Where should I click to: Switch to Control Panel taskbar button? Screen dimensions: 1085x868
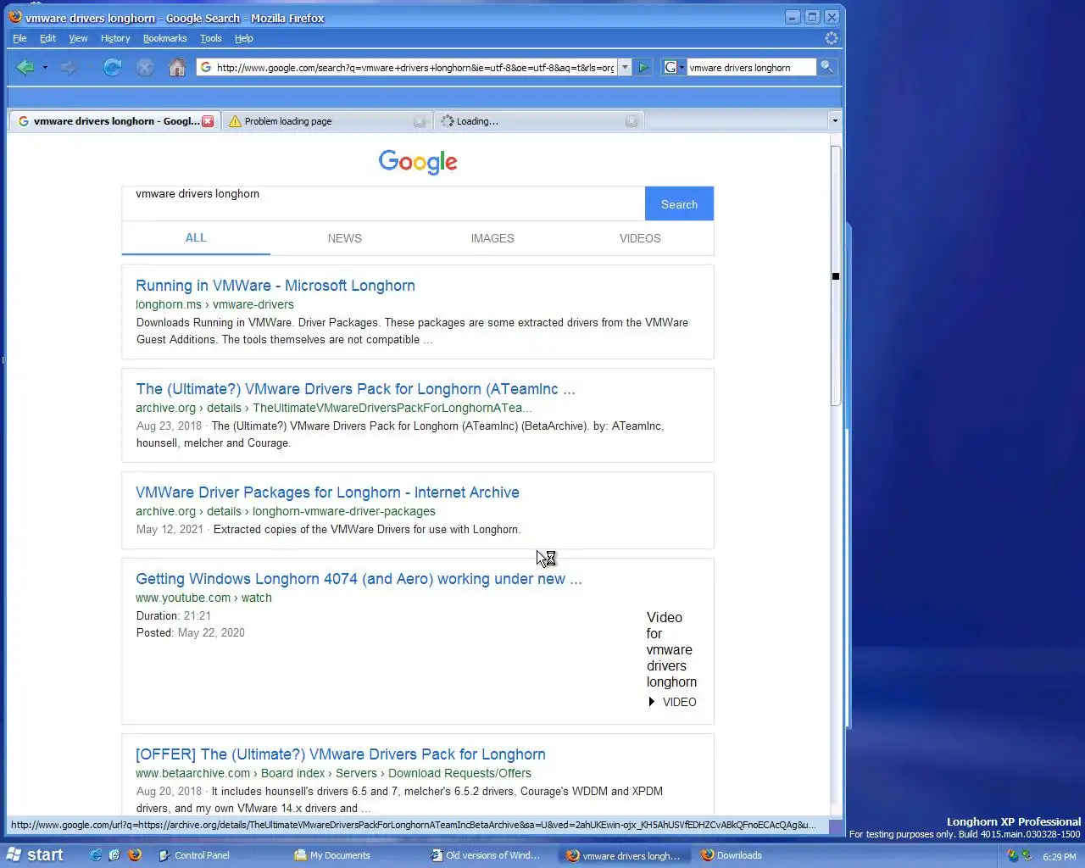click(x=219, y=855)
